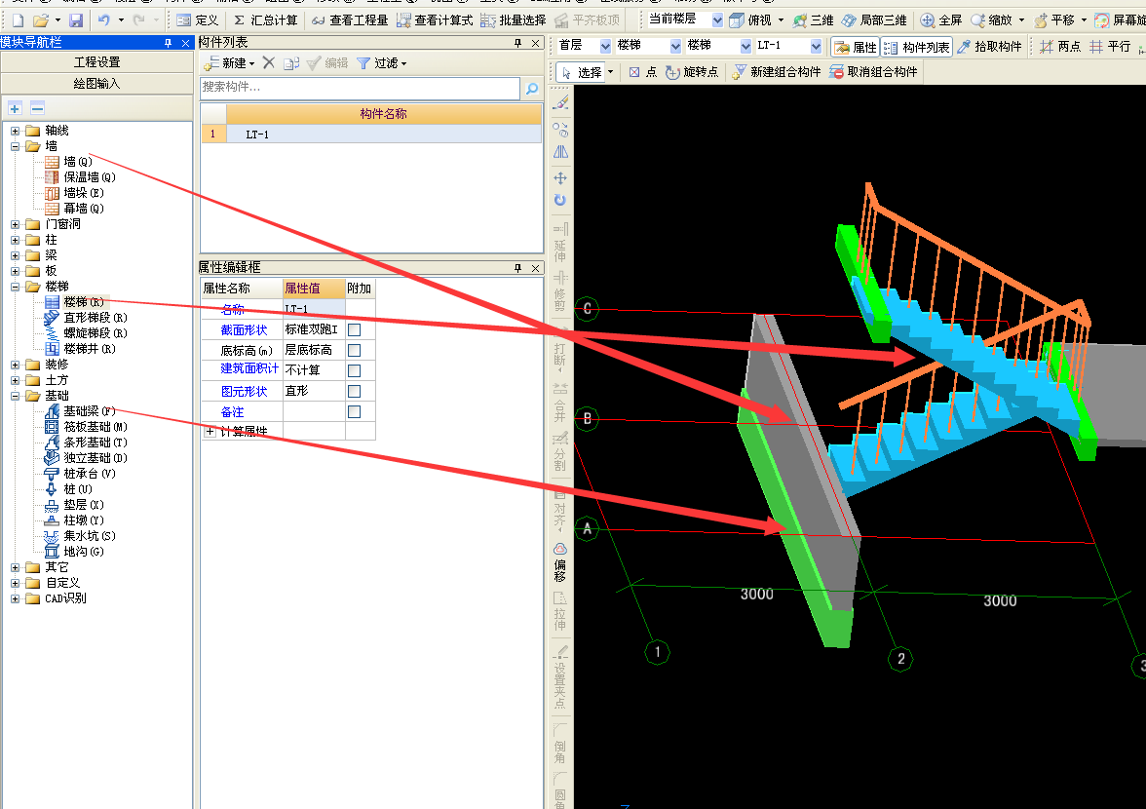Choose the 旋转点 rotate point tool
Viewport: 1146px width, 809px height.
(692, 72)
